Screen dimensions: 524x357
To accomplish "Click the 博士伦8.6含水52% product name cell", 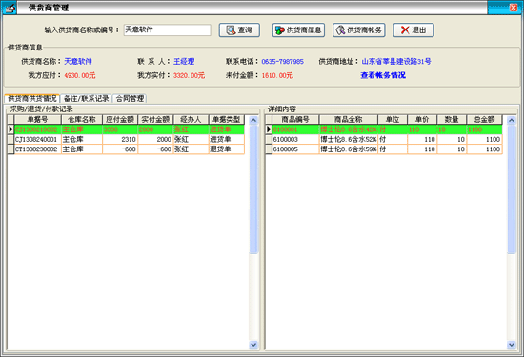I will coord(349,139).
